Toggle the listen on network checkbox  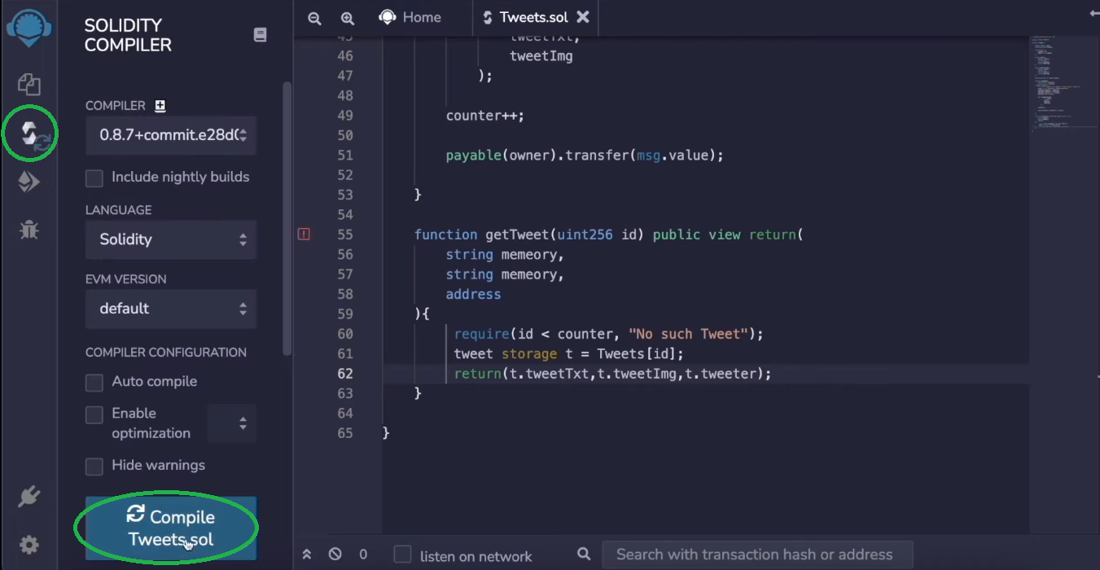tap(402, 555)
